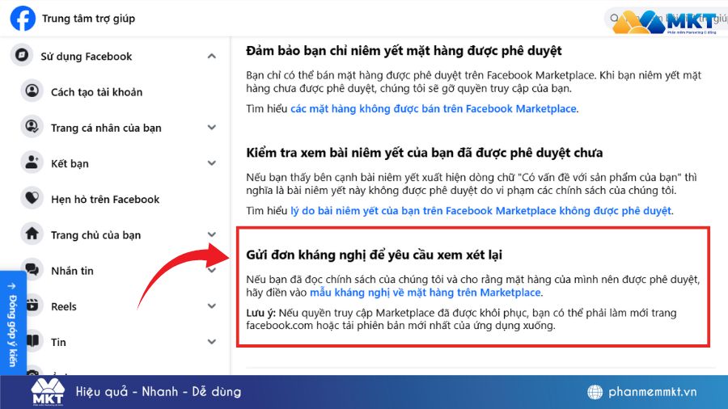Open the Reels menu item
Screen dimensions: 728x409
click(64, 306)
